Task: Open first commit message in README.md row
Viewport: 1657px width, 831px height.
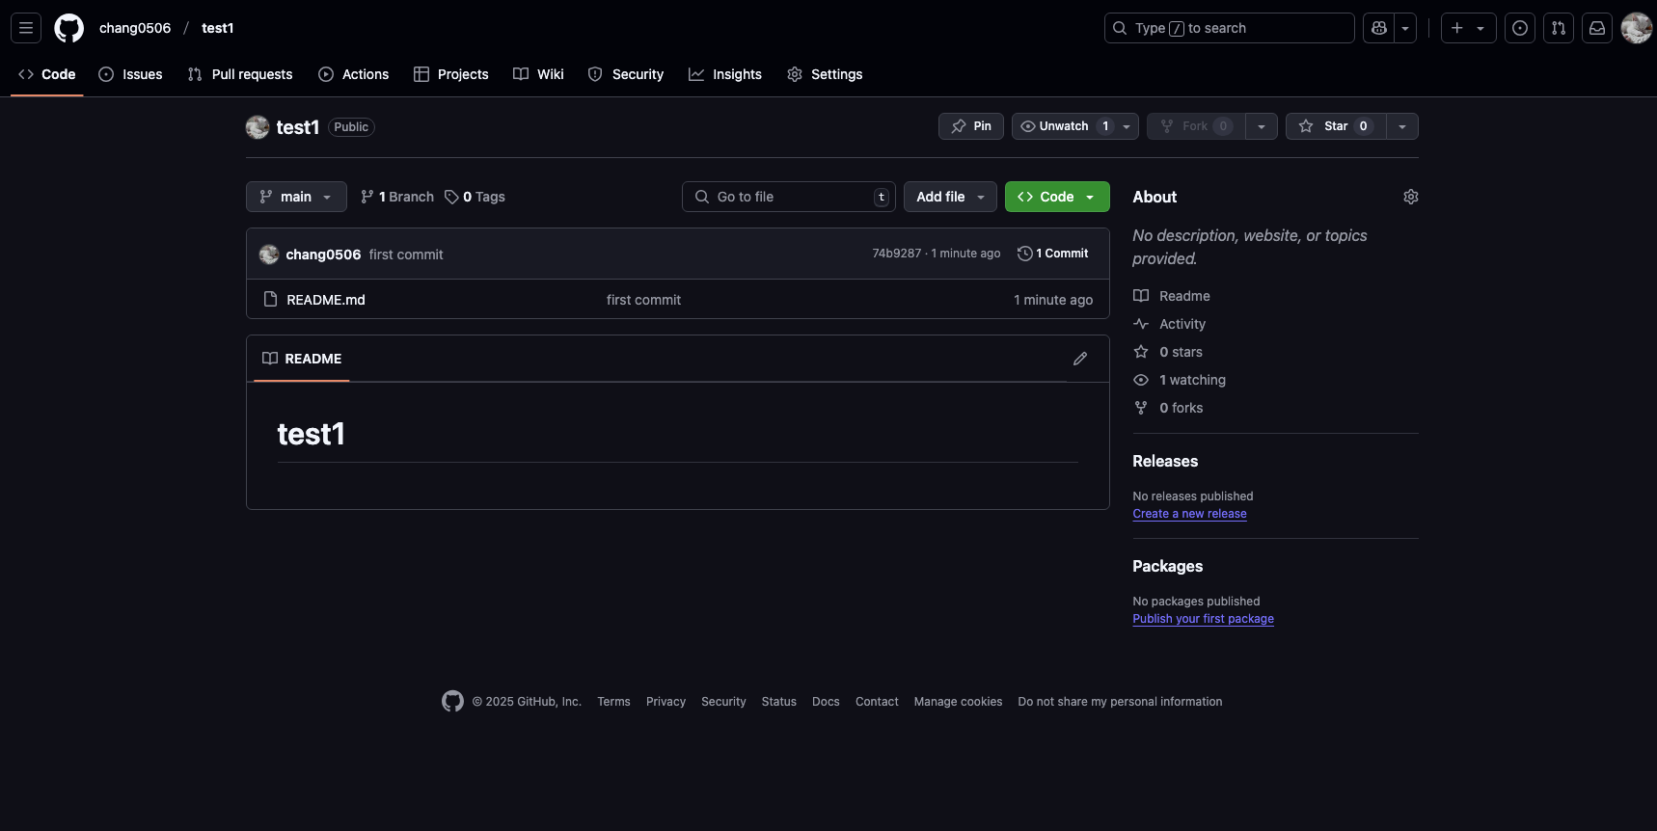Action: tap(643, 300)
